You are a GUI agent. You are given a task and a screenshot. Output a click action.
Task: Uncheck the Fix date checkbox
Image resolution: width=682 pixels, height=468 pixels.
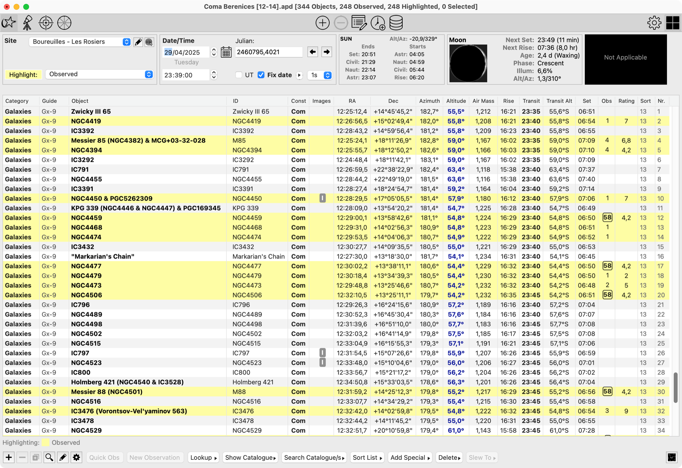[x=261, y=75]
